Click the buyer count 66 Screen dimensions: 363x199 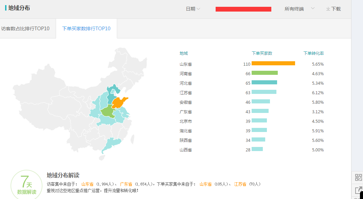coord(248,74)
